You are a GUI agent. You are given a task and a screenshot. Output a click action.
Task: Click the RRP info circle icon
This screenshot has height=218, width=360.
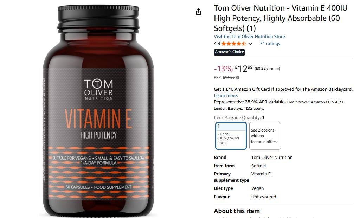pyautogui.click(x=238, y=78)
